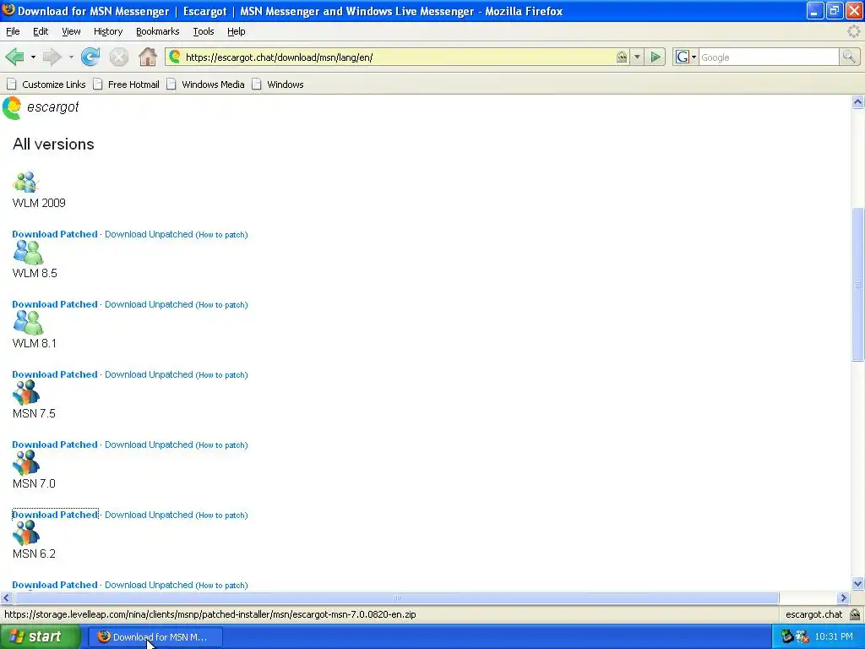The height and width of the screenshot is (649, 865).
Task: Open the Tools menu
Action: tap(203, 31)
